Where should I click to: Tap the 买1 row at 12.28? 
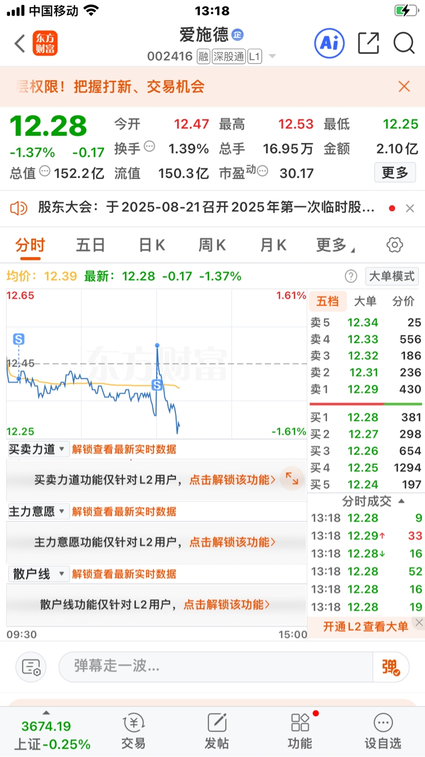pos(366,417)
